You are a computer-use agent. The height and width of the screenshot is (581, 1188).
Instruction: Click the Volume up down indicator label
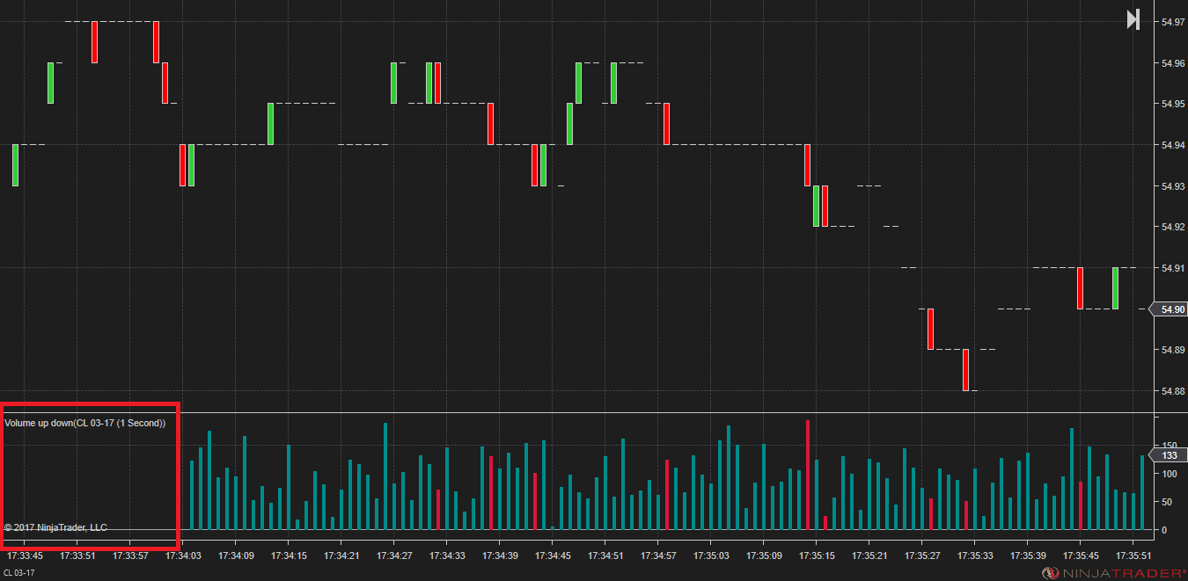click(84, 423)
